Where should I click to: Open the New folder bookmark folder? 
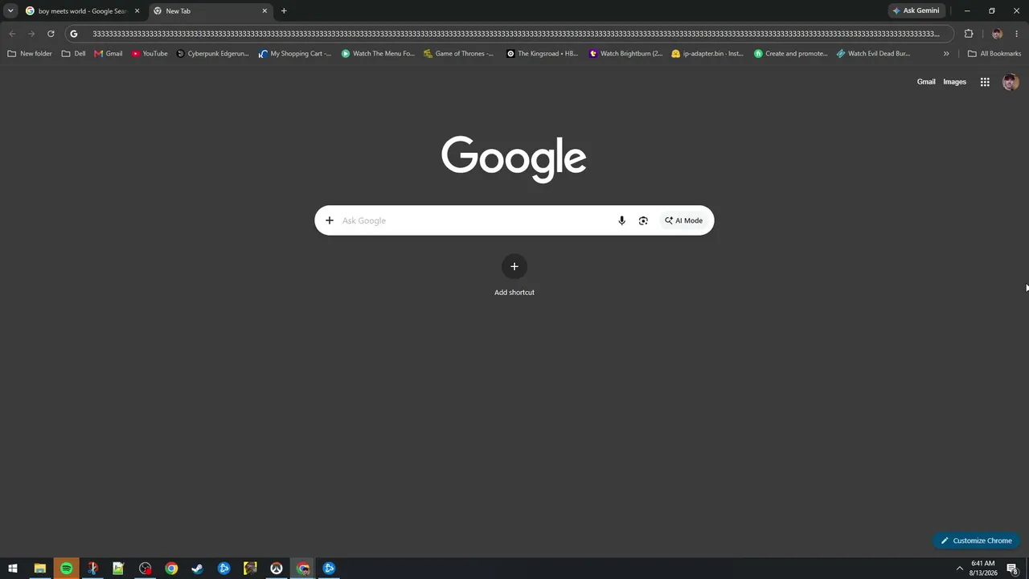coord(30,54)
